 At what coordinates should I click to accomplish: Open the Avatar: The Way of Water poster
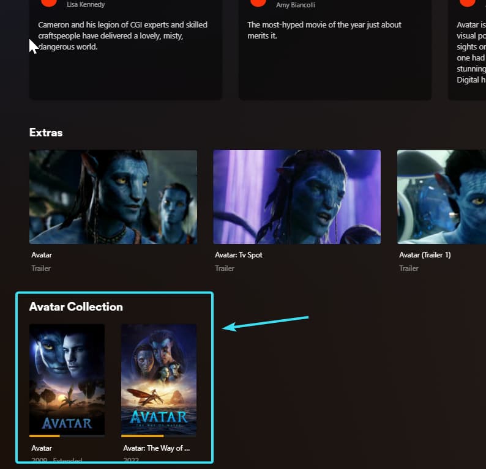159,379
